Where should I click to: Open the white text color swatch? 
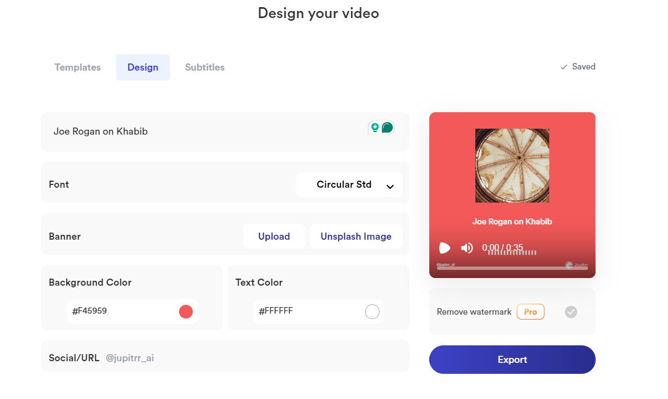pos(372,312)
